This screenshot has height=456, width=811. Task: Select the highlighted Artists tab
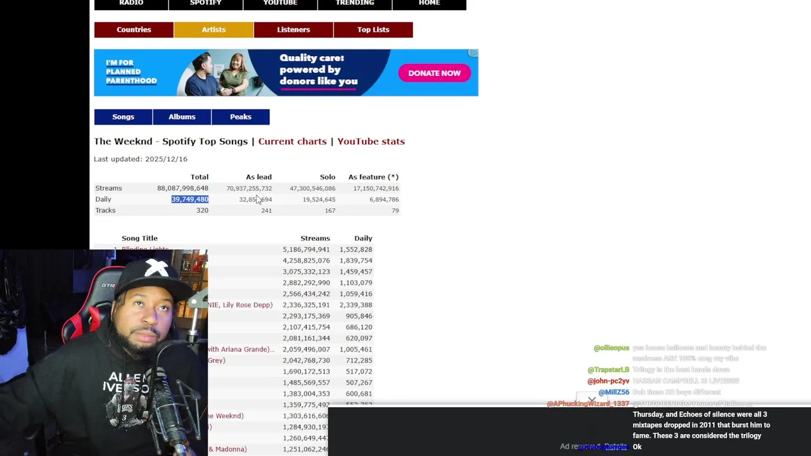(214, 30)
